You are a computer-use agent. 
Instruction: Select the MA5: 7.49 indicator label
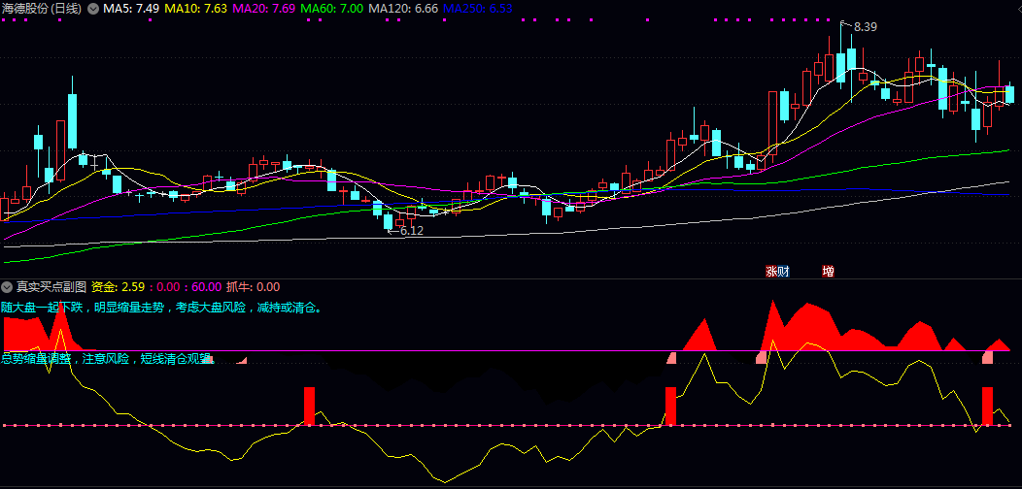coord(131,9)
